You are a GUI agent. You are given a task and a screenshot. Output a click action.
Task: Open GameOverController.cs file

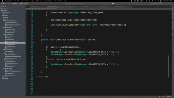click(x=12, y=41)
